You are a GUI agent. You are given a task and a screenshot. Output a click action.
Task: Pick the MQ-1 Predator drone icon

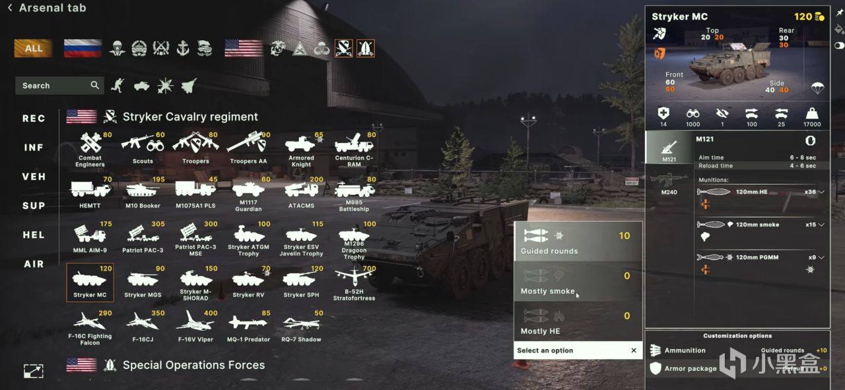coord(248,323)
